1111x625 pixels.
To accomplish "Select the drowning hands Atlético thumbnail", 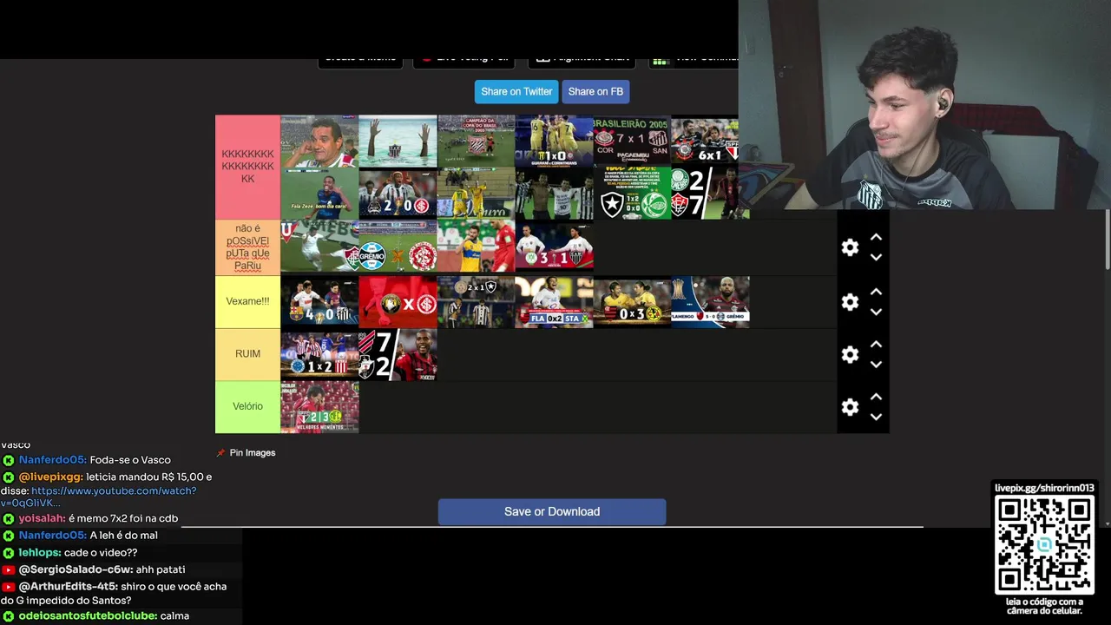I will pos(398,141).
